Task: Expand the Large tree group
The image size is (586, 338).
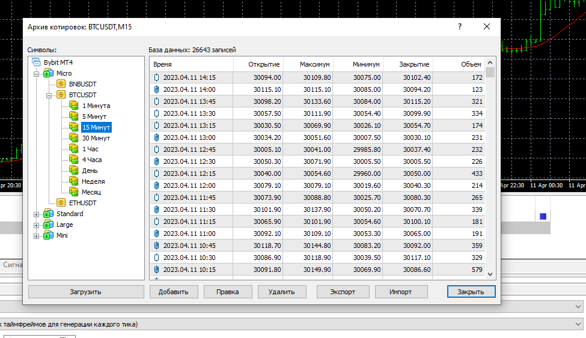Action: coord(36,225)
